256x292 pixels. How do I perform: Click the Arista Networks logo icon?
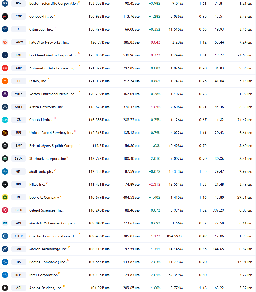5,107
